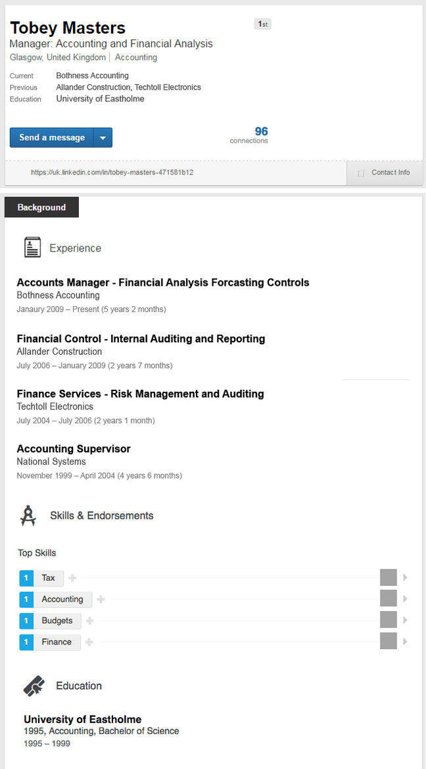
Task: Click the plus icon beside Accounting skill
Action: pos(101,599)
